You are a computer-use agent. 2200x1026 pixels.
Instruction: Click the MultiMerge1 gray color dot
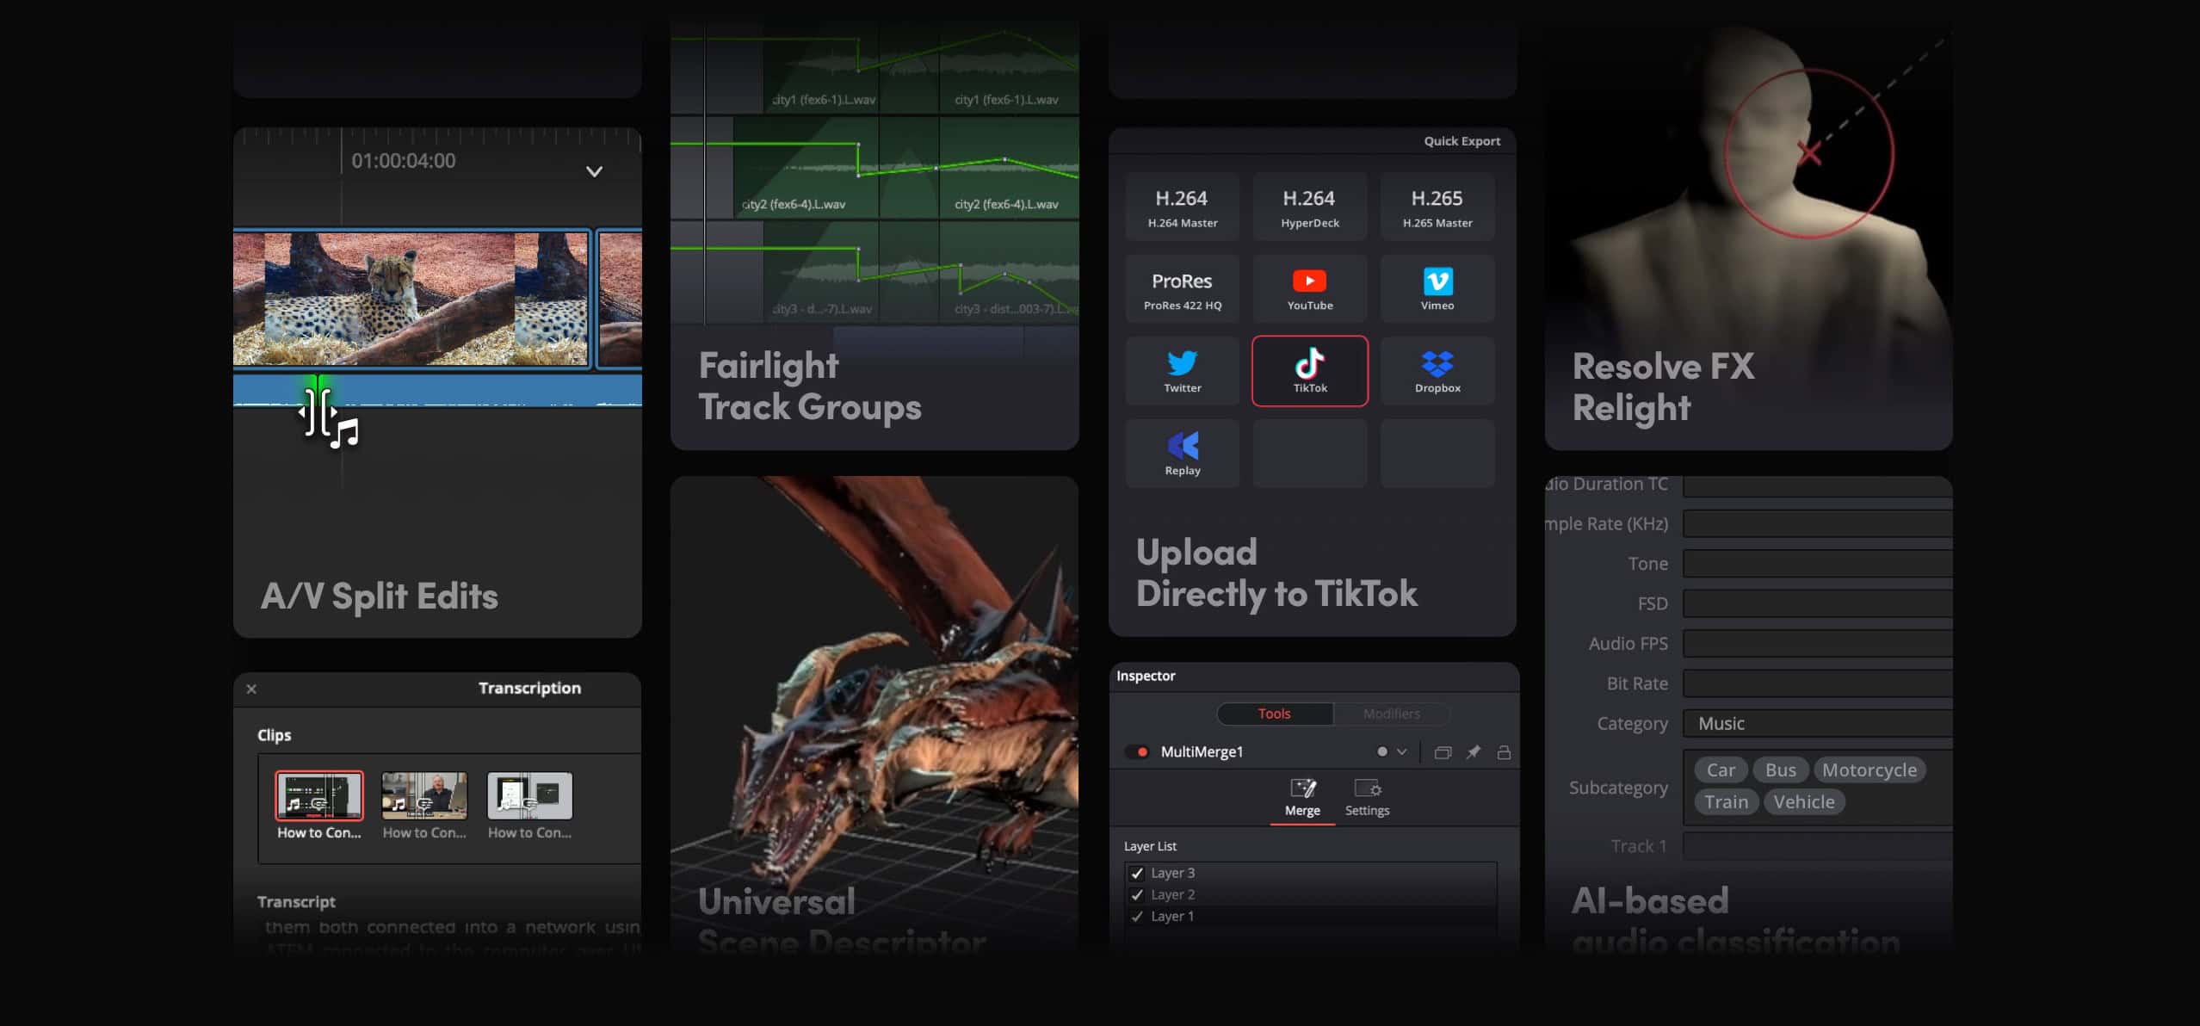1382,752
